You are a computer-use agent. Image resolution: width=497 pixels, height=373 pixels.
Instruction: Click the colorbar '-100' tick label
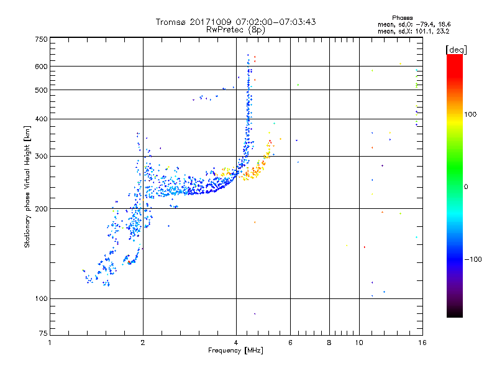(x=473, y=259)
